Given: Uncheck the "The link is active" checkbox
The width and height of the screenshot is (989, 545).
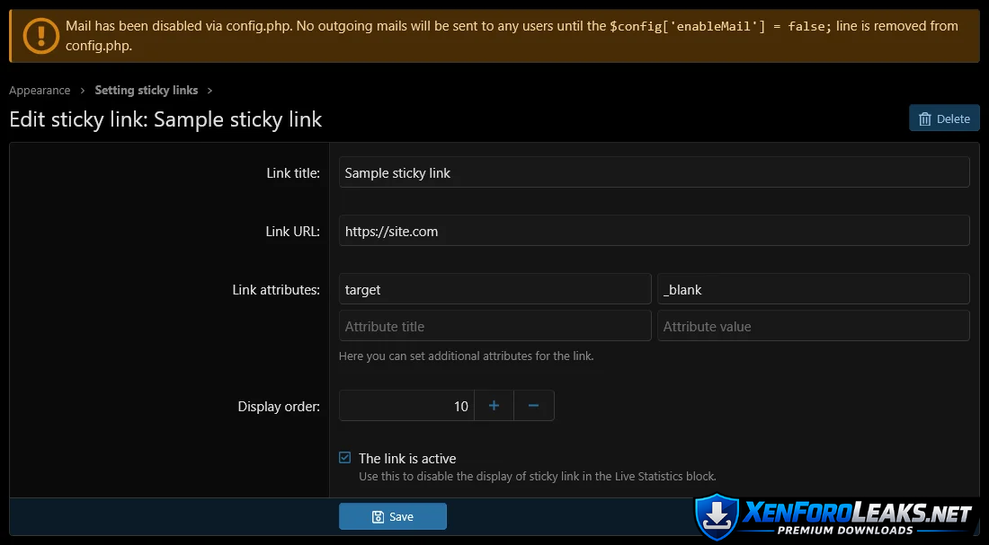Looking at the screenshot, I should [344, 458].
